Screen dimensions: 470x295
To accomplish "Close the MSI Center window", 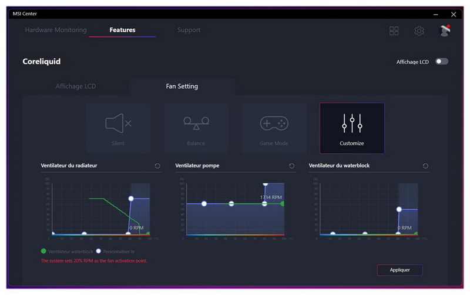I will point(454,14).
